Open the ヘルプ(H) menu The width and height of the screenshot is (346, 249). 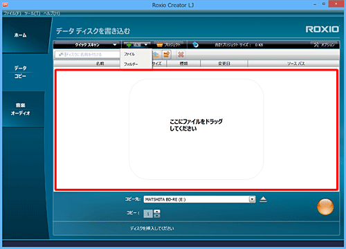[52, 13]
